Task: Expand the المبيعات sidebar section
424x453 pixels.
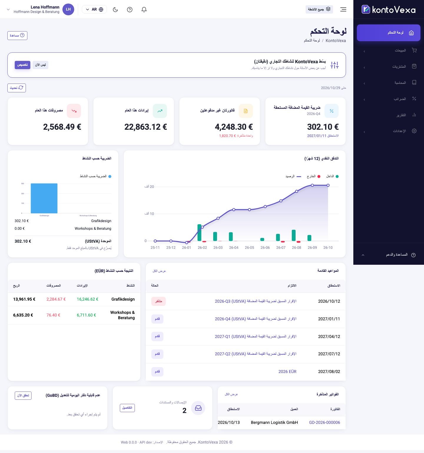Action: point(389,51)
